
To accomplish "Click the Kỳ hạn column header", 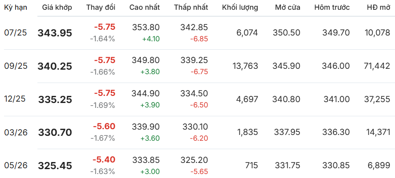I will 16,8.
